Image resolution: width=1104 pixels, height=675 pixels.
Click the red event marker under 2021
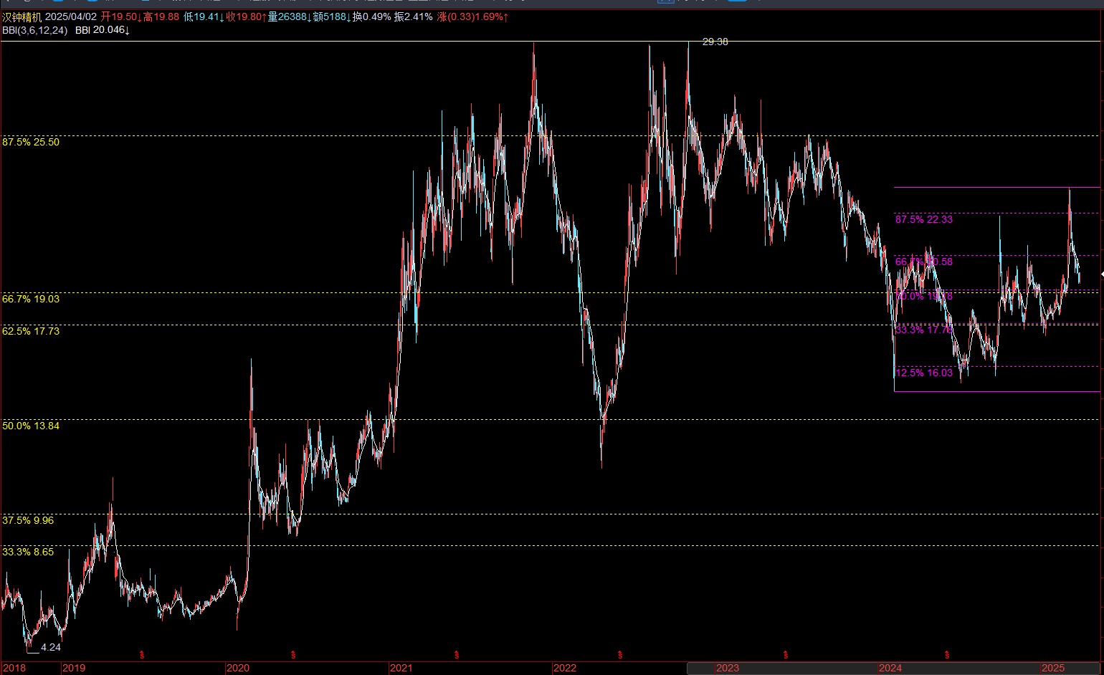(457, 655)
